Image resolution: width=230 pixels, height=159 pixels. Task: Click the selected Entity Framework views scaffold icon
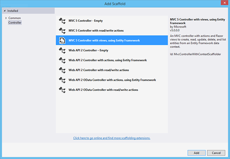click(x=62, y=41)
